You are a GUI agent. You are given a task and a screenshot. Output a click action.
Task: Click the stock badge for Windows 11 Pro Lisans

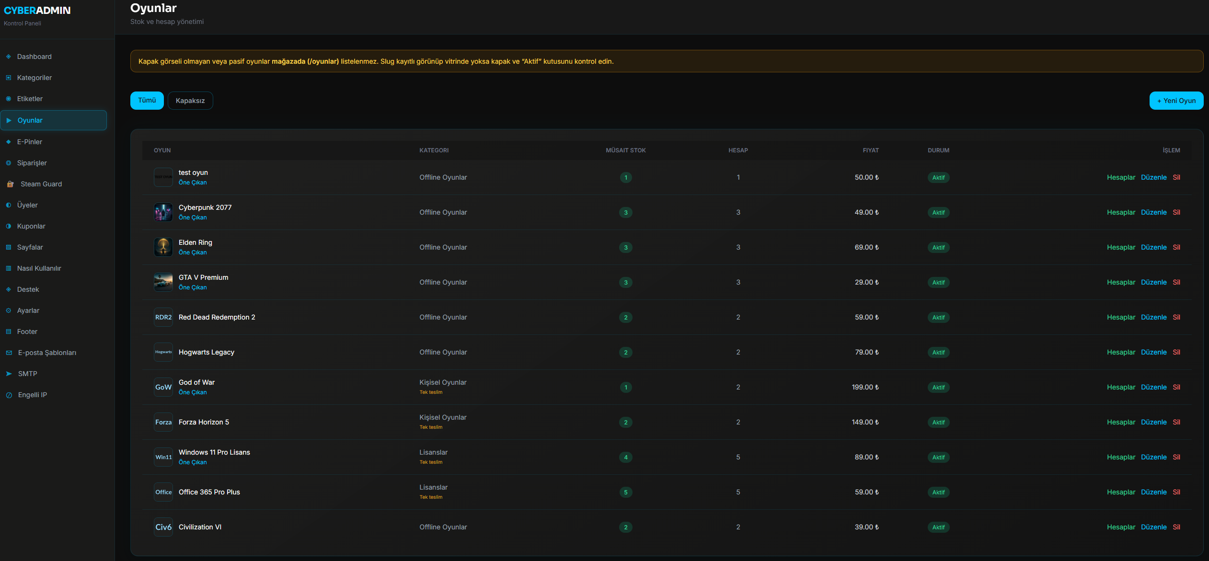625,457
